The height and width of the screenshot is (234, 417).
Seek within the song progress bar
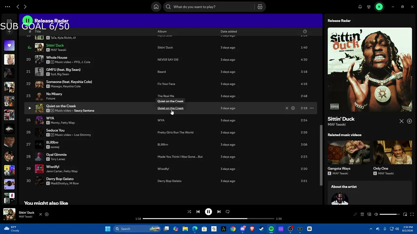coord(208,219)
